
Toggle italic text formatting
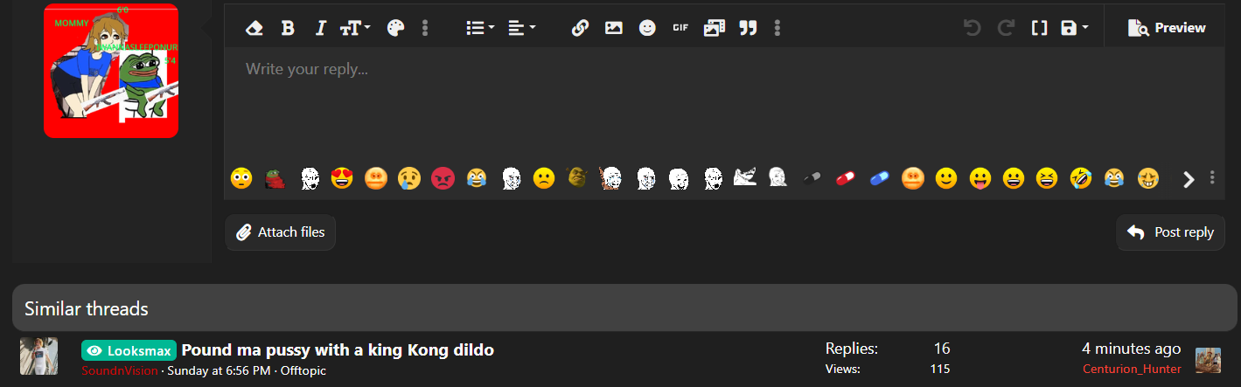320,28
